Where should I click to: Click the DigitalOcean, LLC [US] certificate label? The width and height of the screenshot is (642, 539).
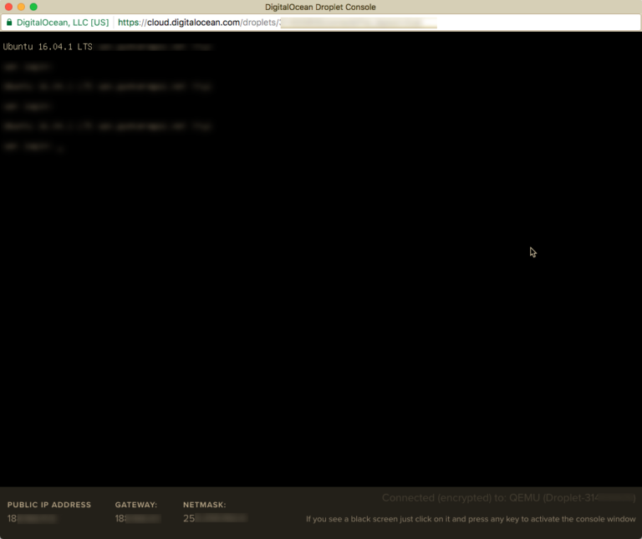point(63,23)
